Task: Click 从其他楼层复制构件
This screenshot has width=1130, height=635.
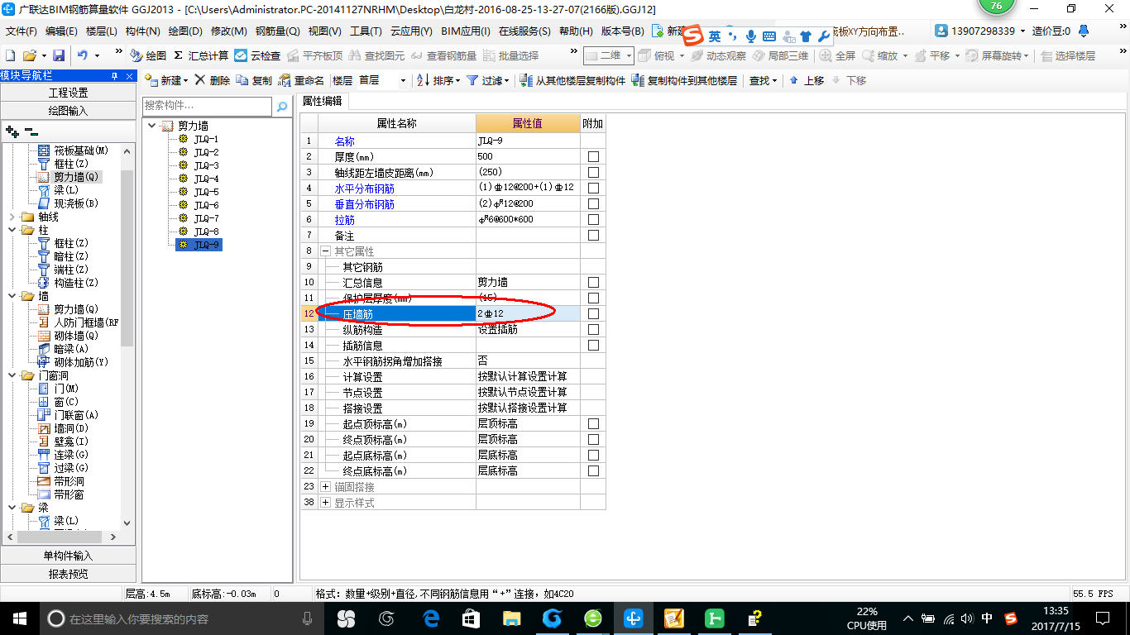Action: click(573, 80)
